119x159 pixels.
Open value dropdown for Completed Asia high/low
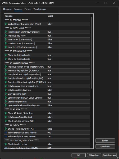pyautogui.click(x=68, y=74)
